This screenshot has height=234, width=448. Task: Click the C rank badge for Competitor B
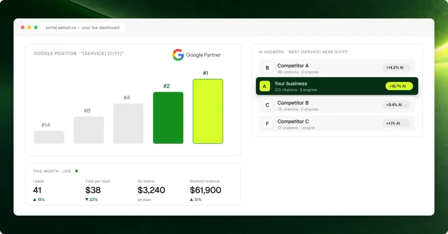[x=268, y=105]
